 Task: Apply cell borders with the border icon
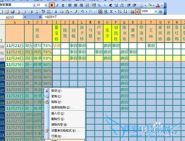pyautogui.click(x=141, y=5)
